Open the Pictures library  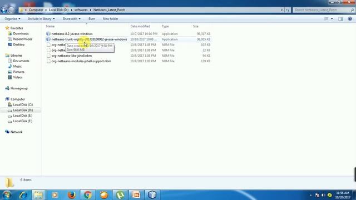pyautogui.click(x=18, y=72)
